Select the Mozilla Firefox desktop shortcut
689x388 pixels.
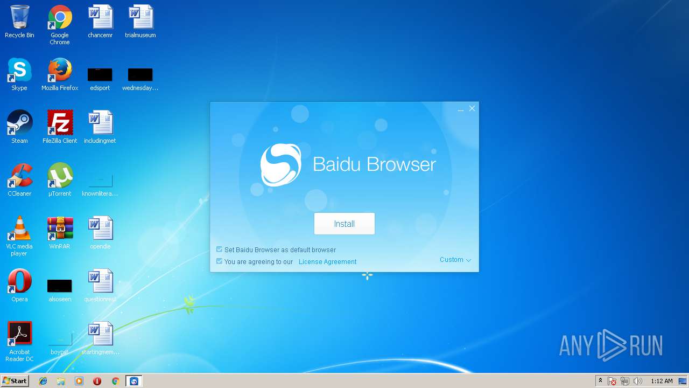pos(60,74)
